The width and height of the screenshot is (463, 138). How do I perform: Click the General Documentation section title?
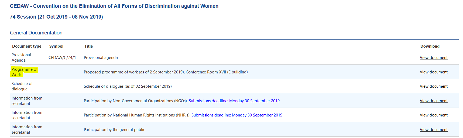[x=36, y=33]
